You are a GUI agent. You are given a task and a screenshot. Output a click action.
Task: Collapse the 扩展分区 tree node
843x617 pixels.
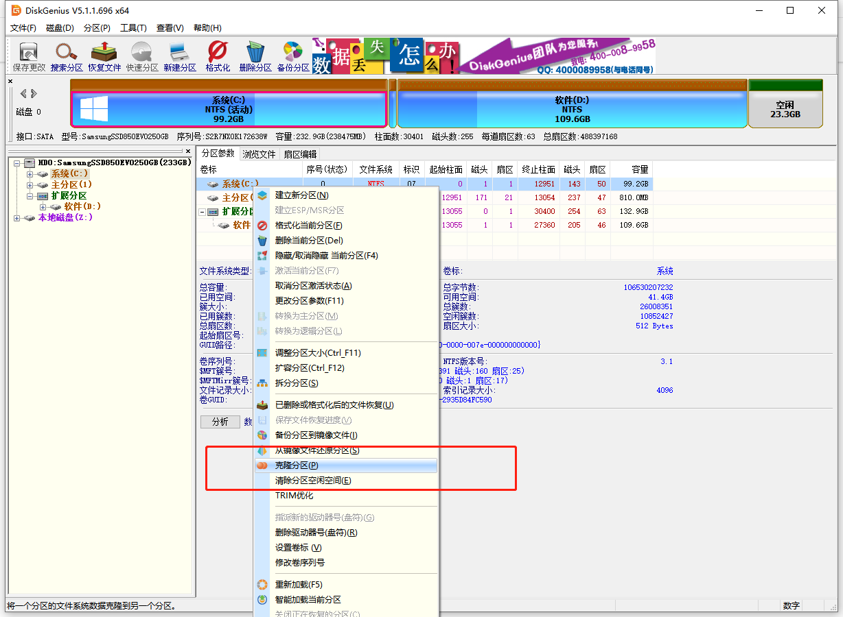[30, 196]
